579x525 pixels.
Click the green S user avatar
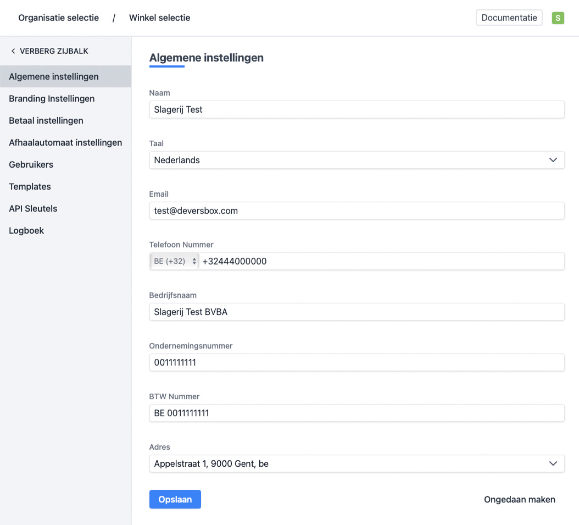[558, 18]
